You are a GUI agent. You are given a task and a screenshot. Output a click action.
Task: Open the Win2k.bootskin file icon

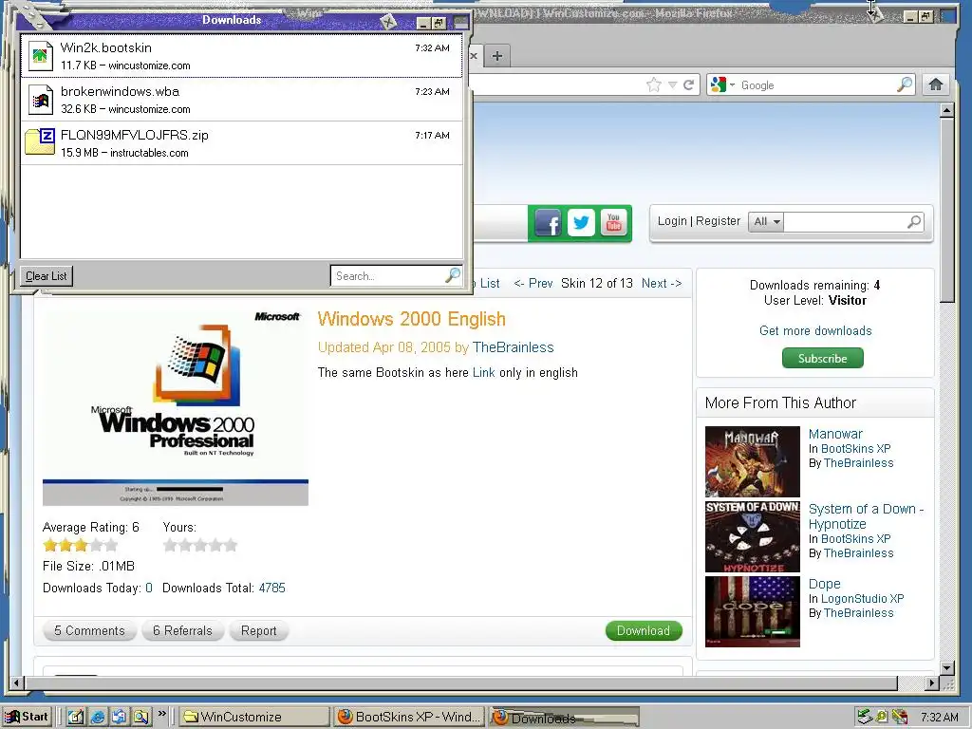tap(41, 56)
